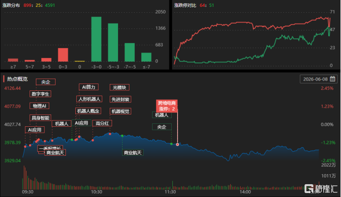Click the 10:30 time axis label

(96, 192)
